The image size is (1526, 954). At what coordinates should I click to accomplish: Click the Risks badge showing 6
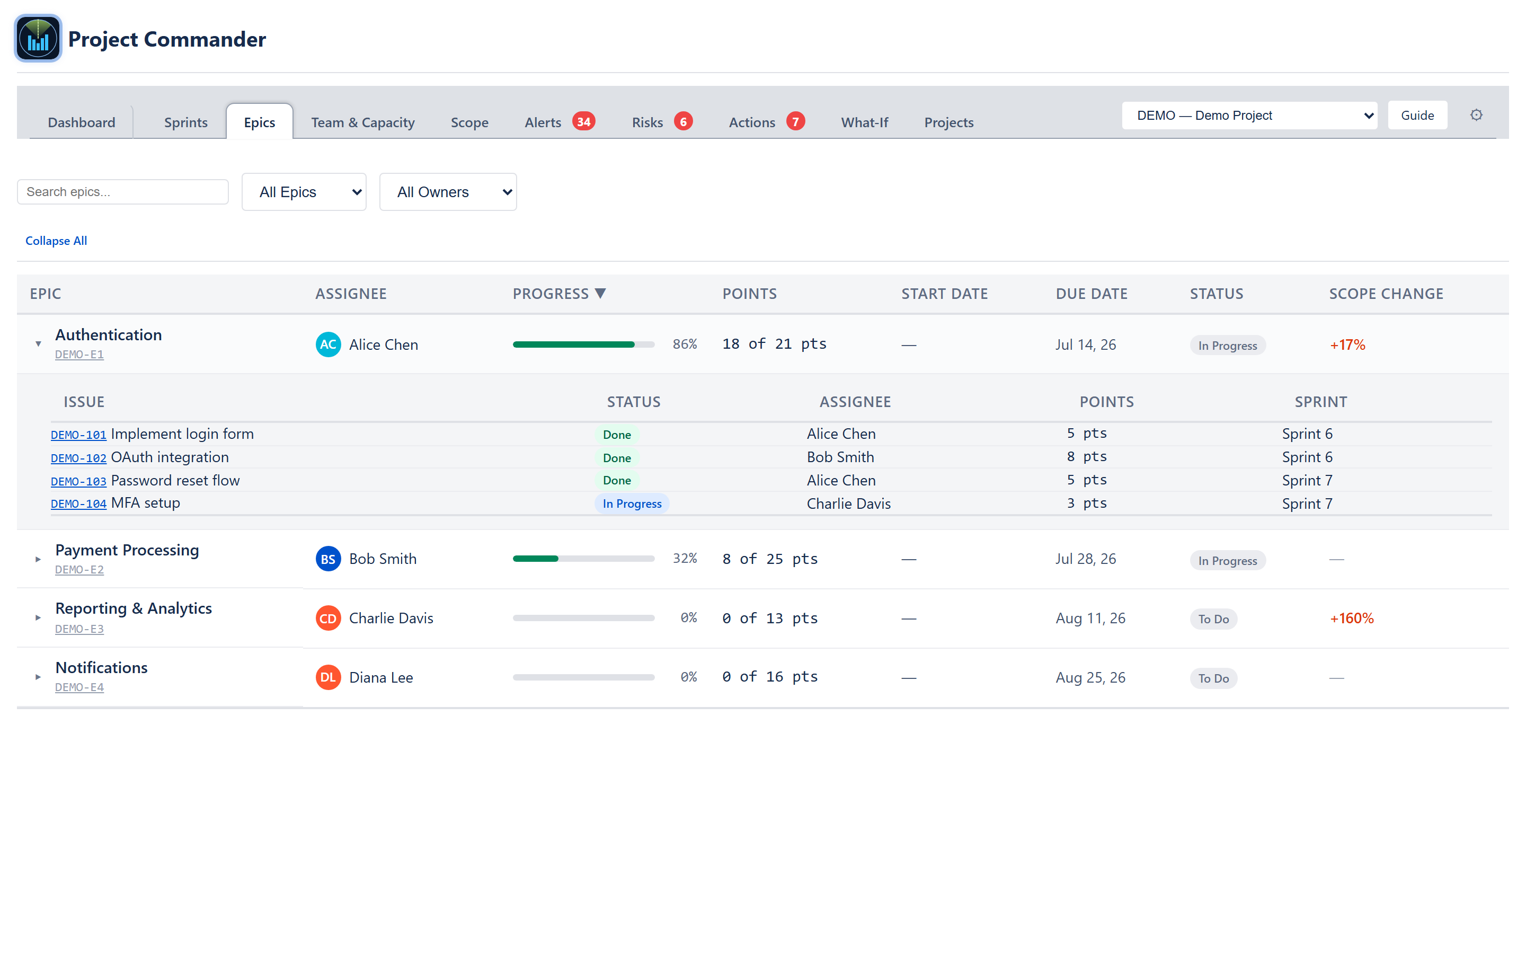click(683, 121)
